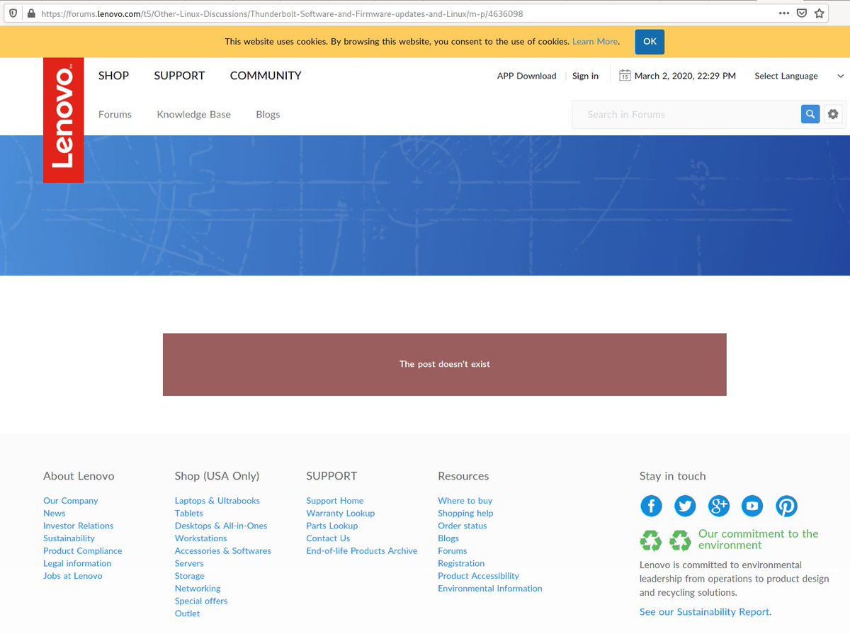Screen dimensions: 850x634
Task: Click the Lenovo logo
Action: [63, 120]
